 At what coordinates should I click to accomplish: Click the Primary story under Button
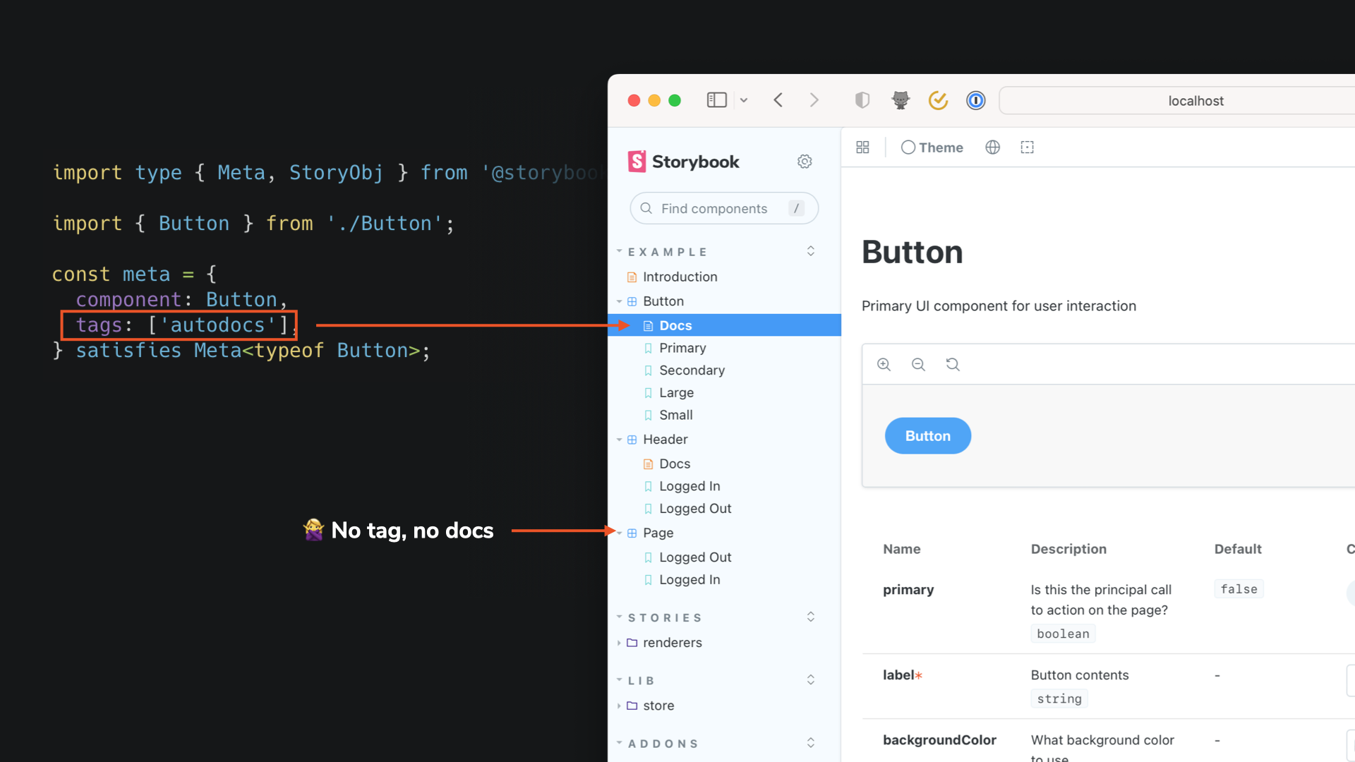[x=683, y=347]
